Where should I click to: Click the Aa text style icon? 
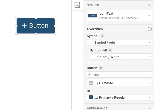point(91,83)
